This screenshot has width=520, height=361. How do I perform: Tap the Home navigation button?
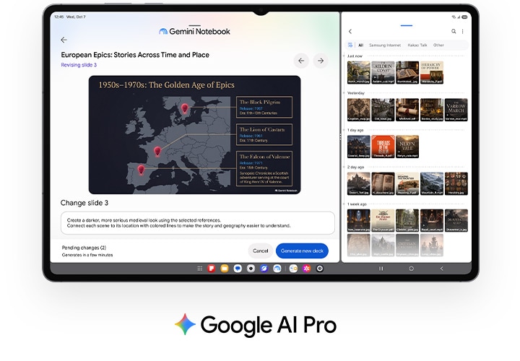coord(411,269)
